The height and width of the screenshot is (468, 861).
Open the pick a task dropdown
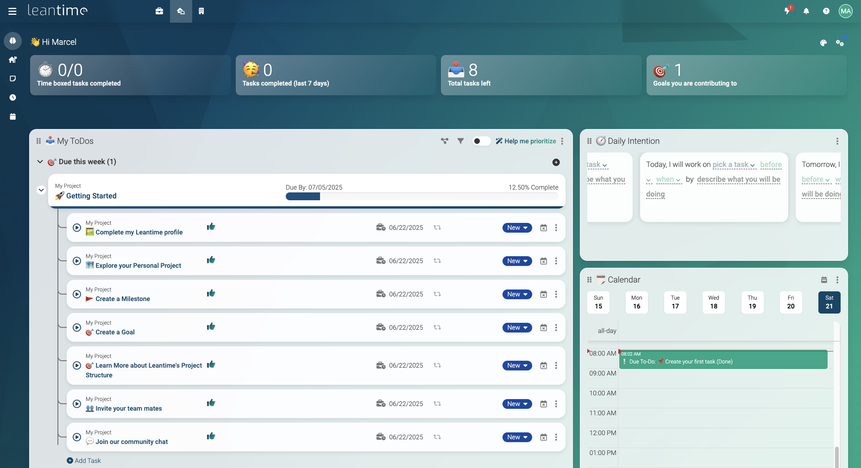[734, 165]
